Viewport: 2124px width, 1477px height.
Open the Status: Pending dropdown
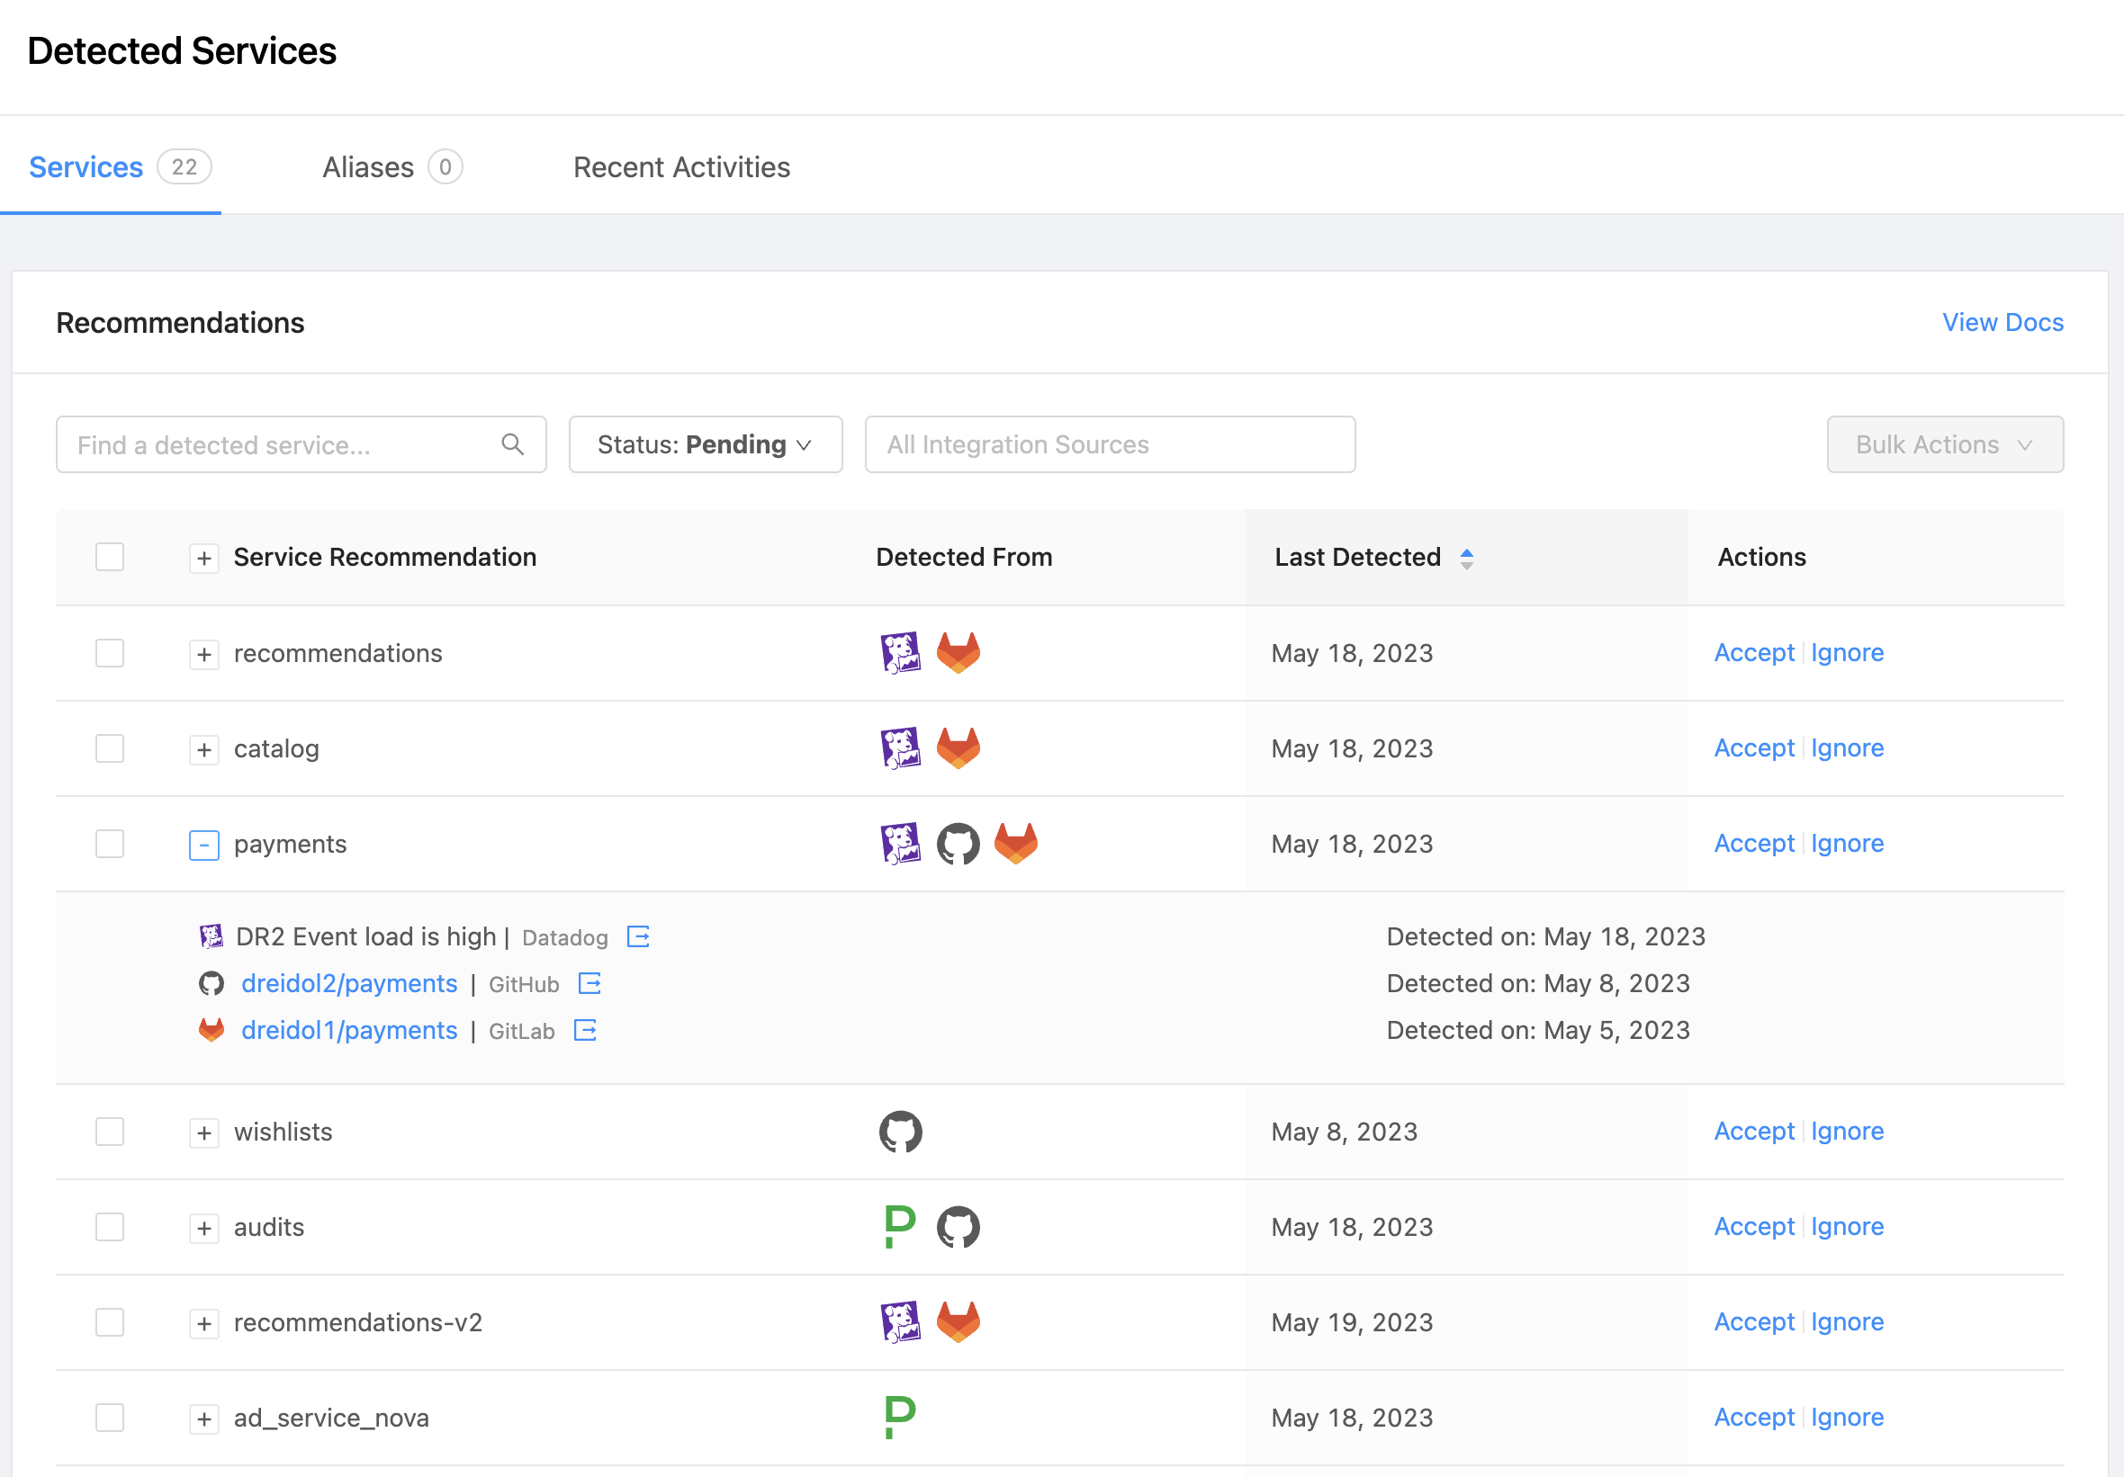coord(705,445)
